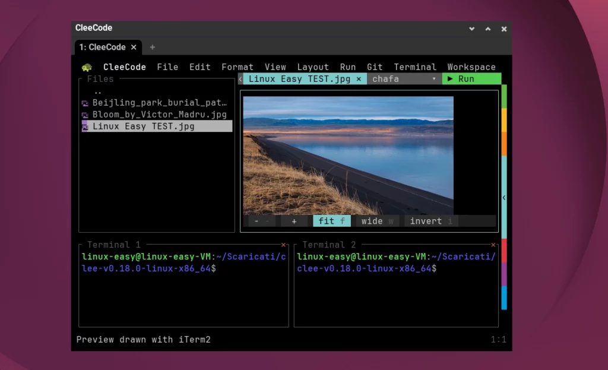Click the lake landscape image preview
Viewport: 608px width, 370px height.
[x=348, y=156]
